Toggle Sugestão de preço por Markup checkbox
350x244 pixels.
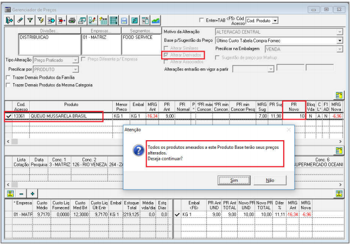(x=217, y=58)
